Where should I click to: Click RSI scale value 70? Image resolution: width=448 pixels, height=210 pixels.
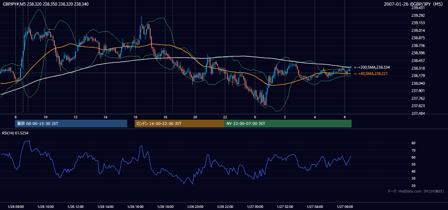click(414, 150)
